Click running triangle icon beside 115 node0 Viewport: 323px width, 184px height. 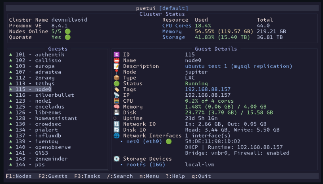click(11, 89)
